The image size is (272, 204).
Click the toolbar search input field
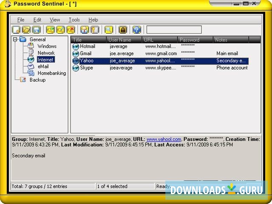(x=174, y=30)
